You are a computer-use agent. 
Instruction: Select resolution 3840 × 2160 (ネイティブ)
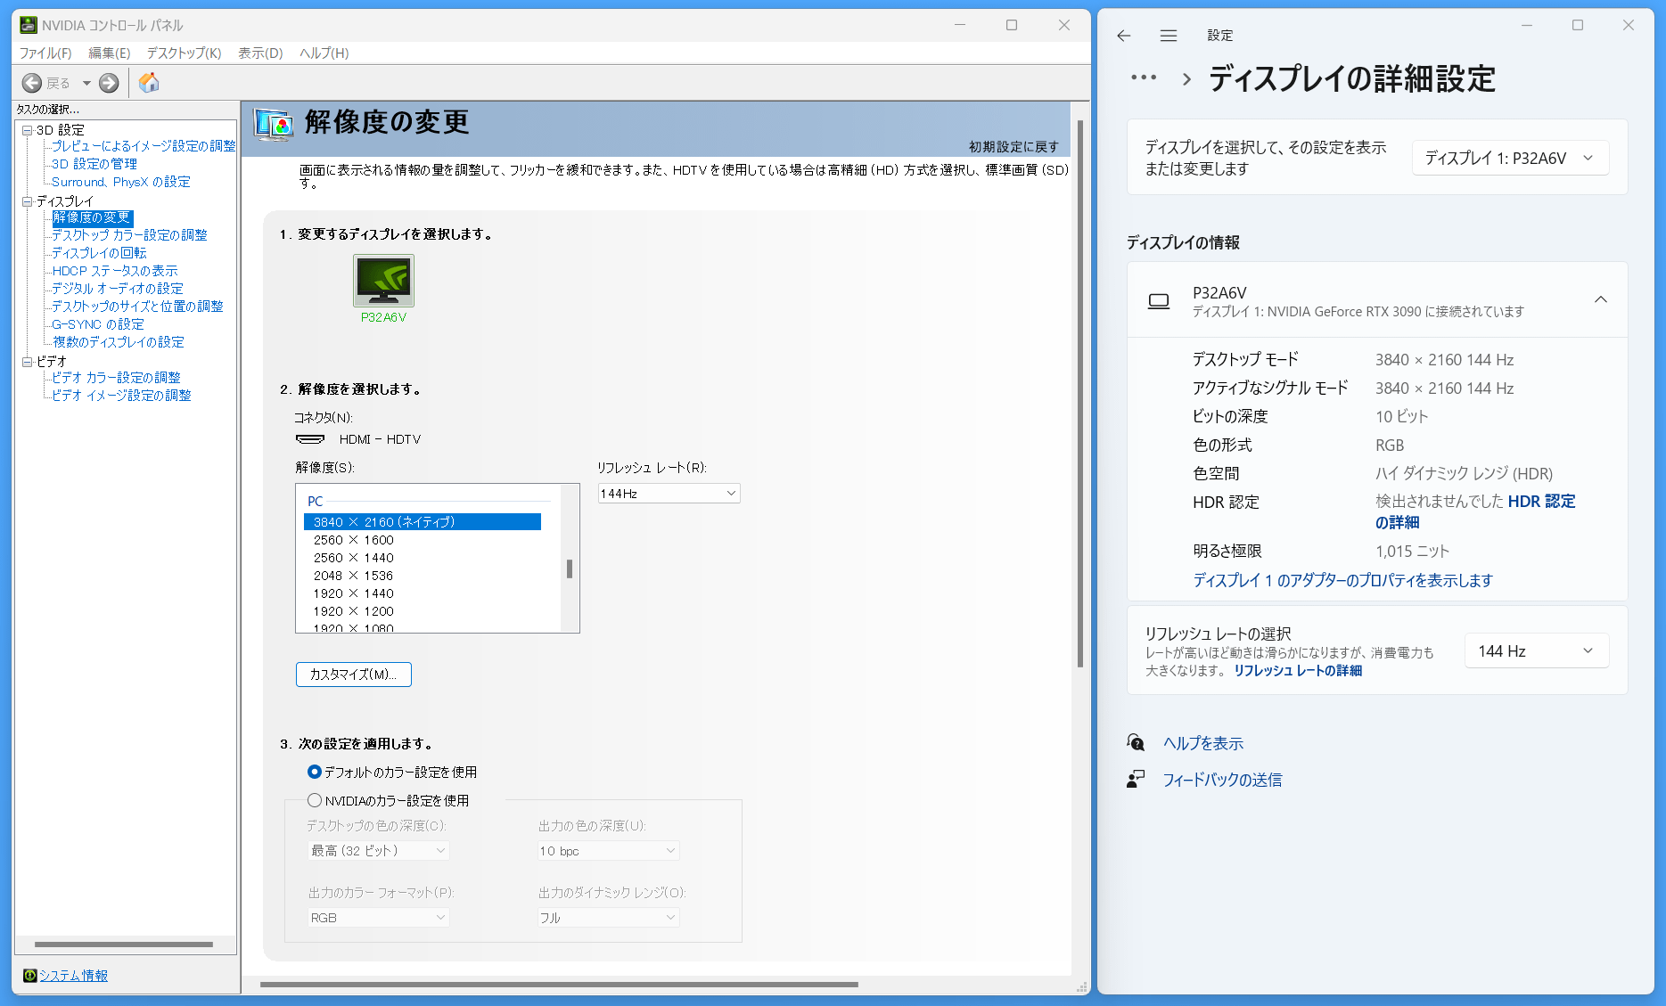[x=423, y=522]
